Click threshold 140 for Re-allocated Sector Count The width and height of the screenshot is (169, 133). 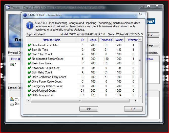[x=106, y=59]
